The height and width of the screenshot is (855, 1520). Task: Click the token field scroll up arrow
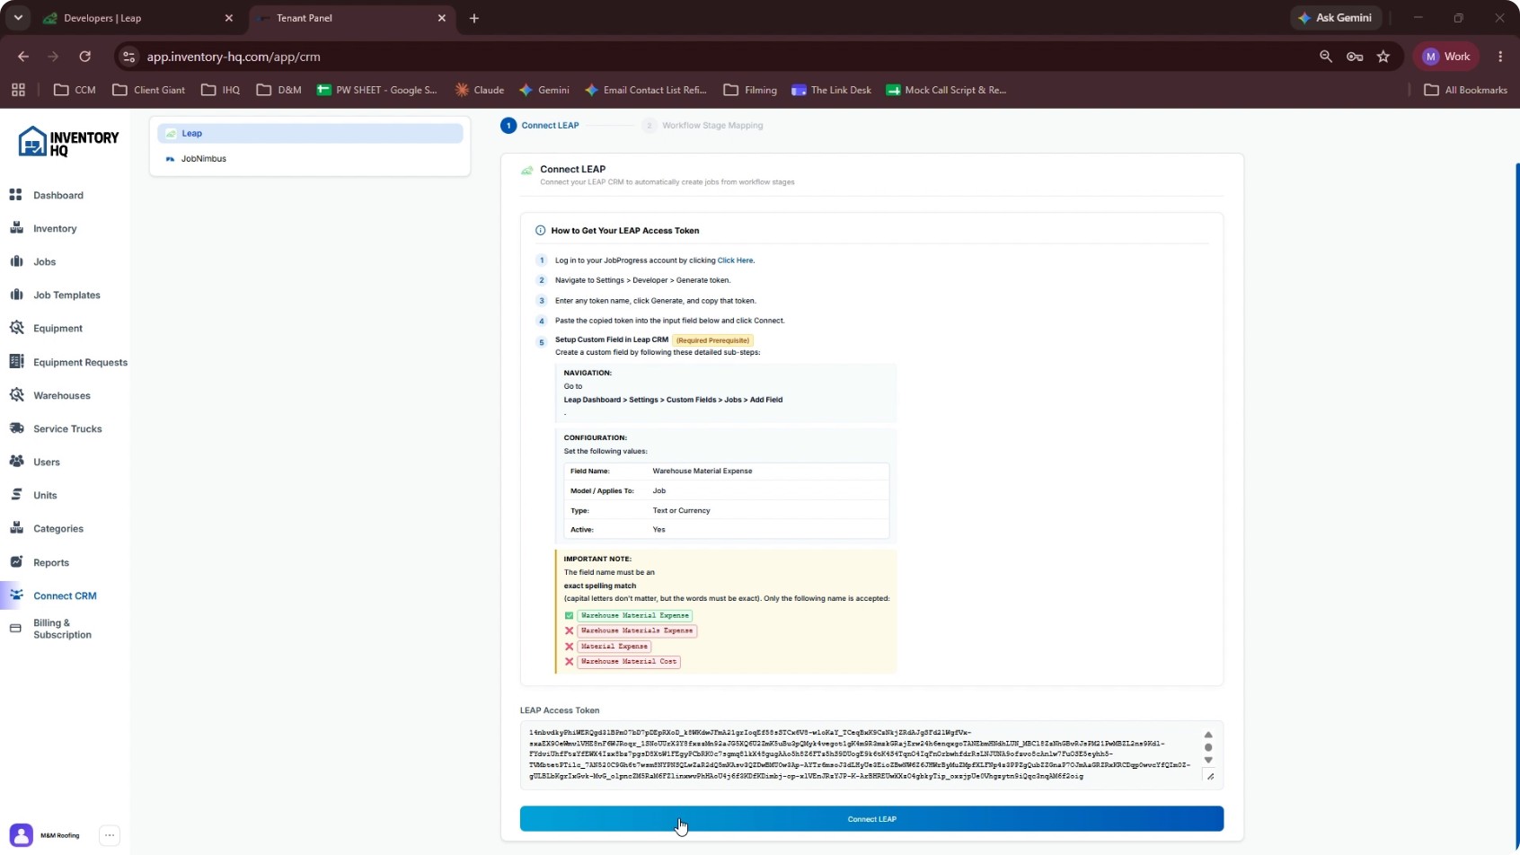click(1208, 735)
